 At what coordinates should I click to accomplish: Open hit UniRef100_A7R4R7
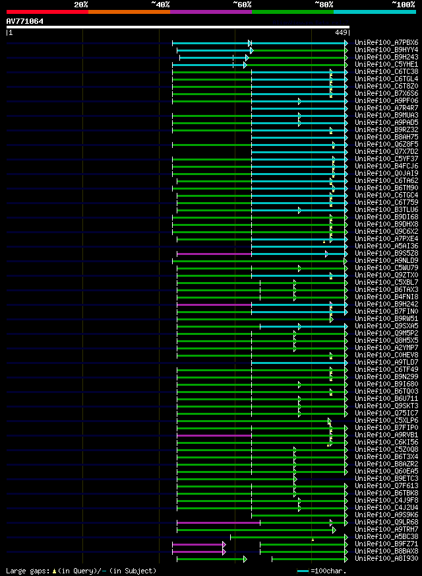coord(386,108)
